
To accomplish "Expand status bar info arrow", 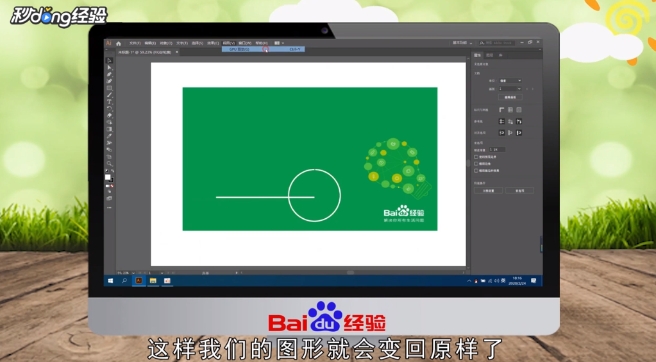I will [x=237, y=273].
